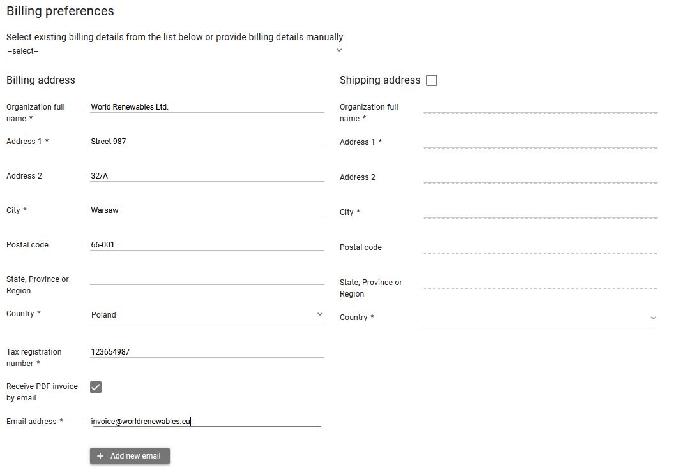Focus the billing Postal code field 66-001
The height and width of the screenshot is (470, 675).
pyautogui.click(x=207, y=245)
